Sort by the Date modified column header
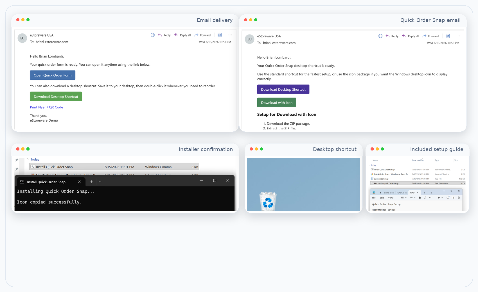This screenshot has height=292, width=478. 418,160
